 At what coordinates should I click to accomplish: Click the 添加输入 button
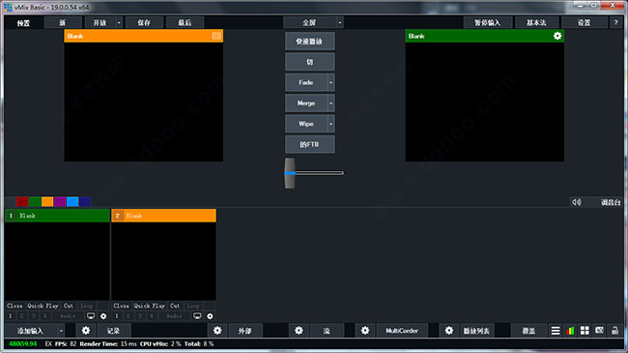(31, 331)
